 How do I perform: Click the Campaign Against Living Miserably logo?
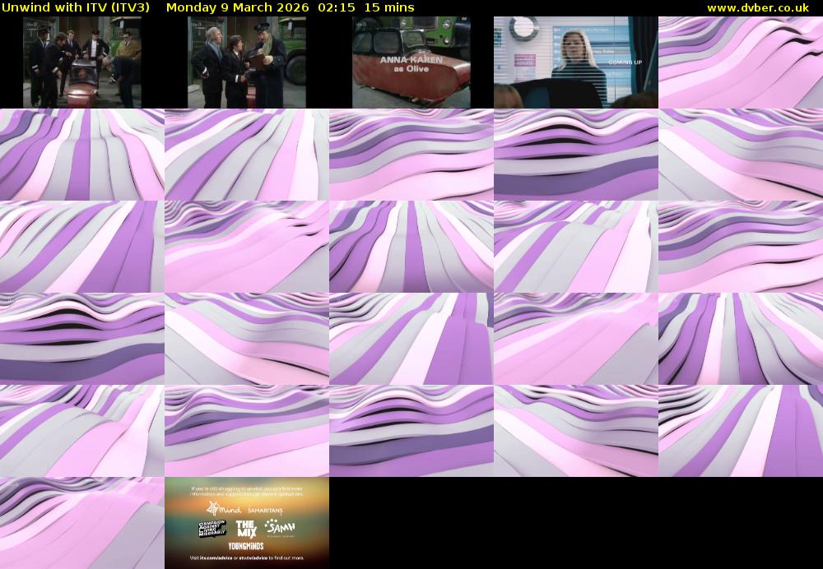(x=212, y=529)
